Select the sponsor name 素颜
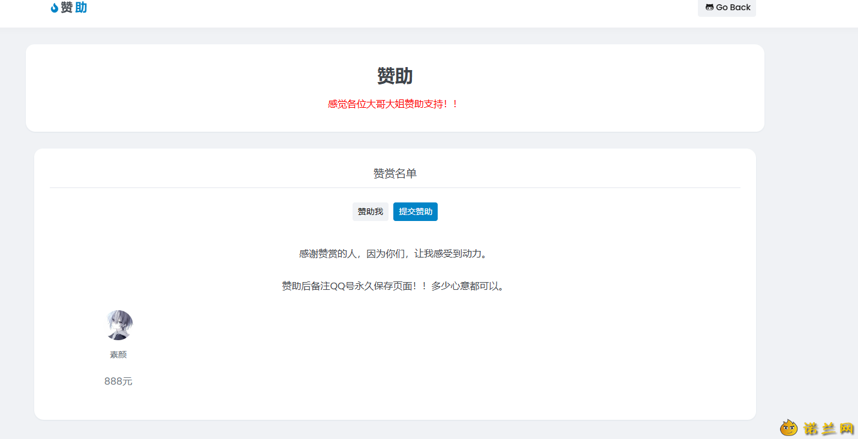The width and height of the screenshot is (858, 439). click(x=118, y=355)
